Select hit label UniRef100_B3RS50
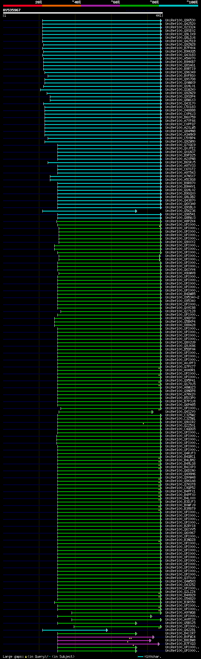 180,602
